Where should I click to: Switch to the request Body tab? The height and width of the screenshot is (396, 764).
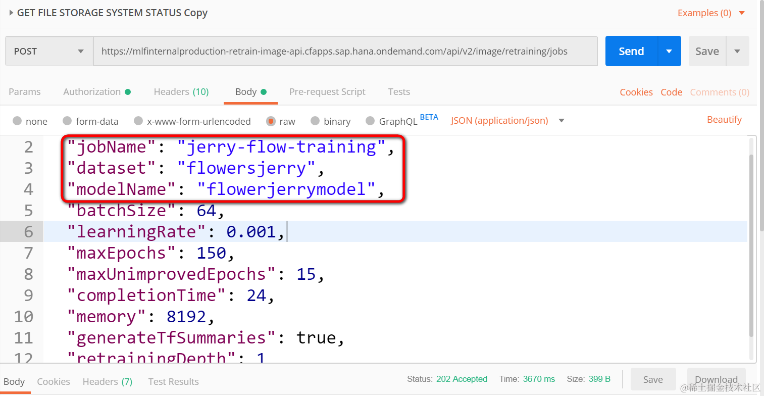click(x=250, y=92)
